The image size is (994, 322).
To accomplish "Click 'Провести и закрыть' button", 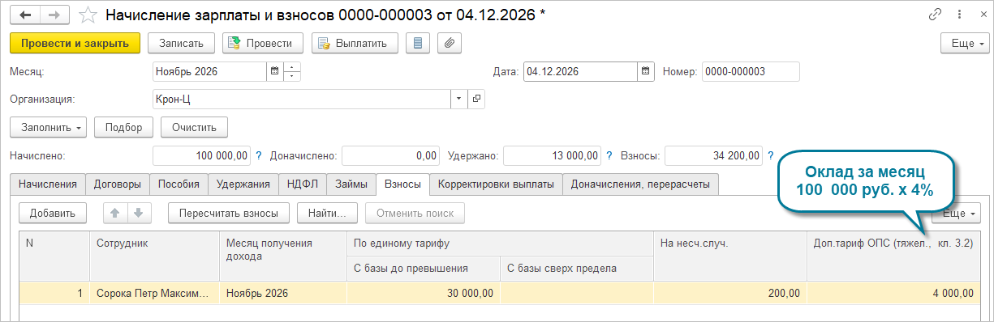I will (x=75, y=43).
